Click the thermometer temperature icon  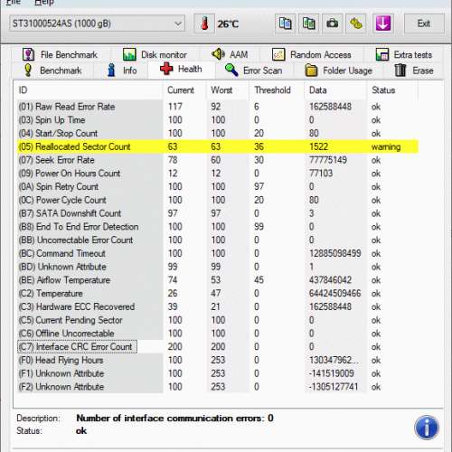coord(204,24)
